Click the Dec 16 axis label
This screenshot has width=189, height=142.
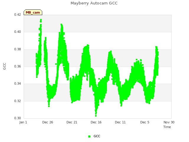click(96, 122)
